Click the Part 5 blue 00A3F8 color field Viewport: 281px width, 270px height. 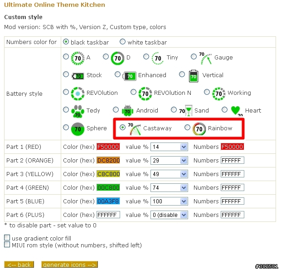(x=108, y=201)
